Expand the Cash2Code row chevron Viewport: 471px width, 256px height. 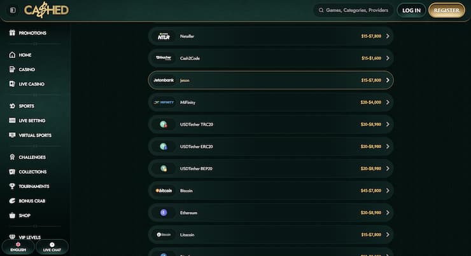(388, 58)
